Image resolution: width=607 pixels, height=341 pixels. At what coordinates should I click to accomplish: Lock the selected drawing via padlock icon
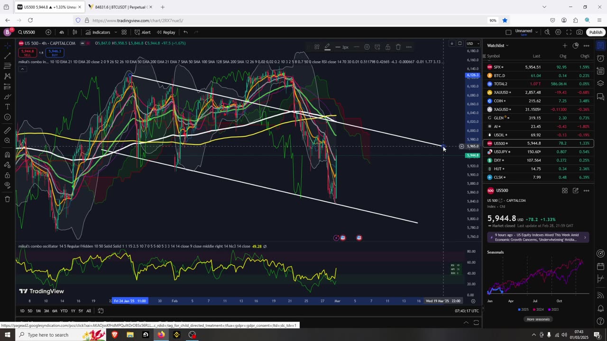pyautogui.click(x=387, y=47)
